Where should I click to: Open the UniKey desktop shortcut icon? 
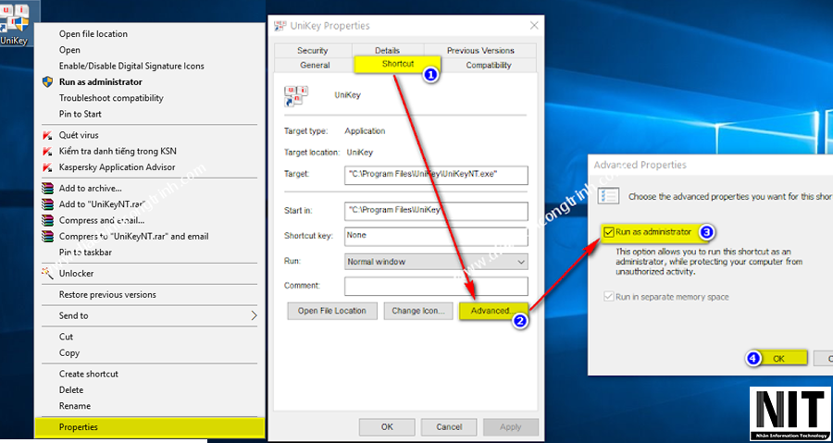15,22
